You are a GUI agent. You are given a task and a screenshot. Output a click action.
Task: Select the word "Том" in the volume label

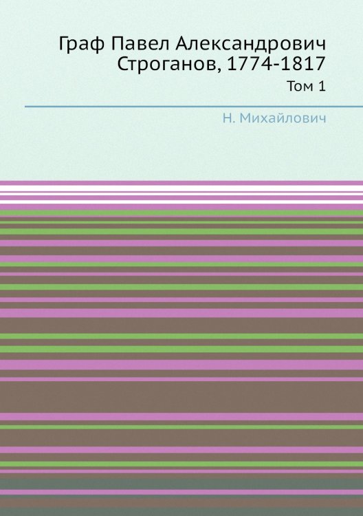point(300,87)
